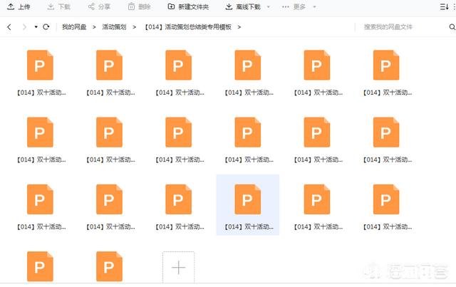Image resolution: width=456 pixels, height=287 pixels.
Task: Click the dashed plus tile to add files
Action: (x=179, y=268)
